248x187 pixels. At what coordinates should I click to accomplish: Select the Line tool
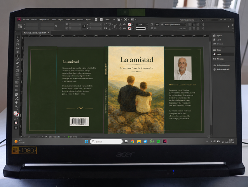(17, 60)
